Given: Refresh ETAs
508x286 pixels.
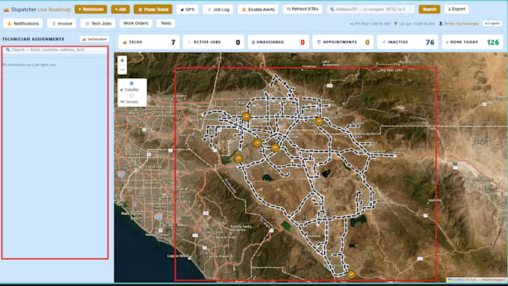Looking at the screenshot, I should pyautogui.click(x=303, y=9).
